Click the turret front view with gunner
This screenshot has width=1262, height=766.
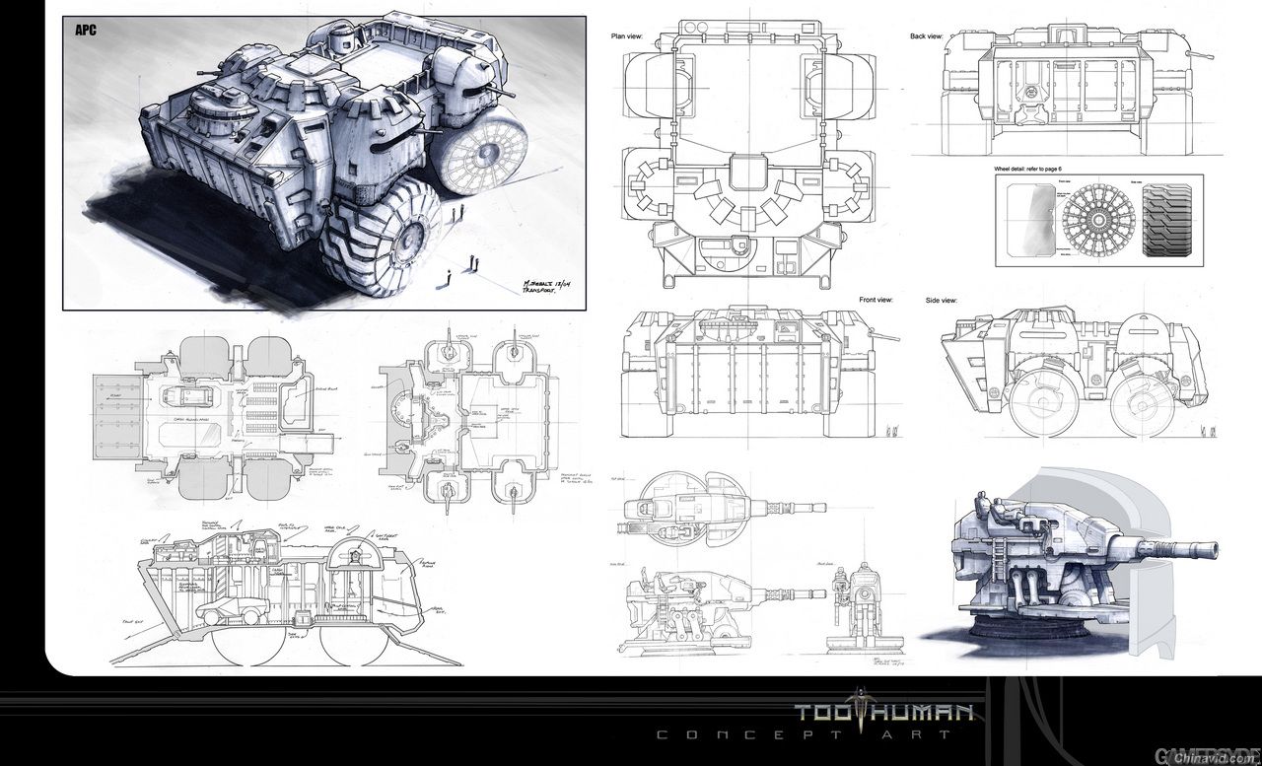pos(864,607)
